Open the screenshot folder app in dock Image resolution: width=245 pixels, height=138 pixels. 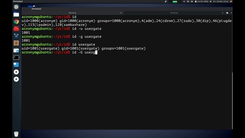click(x=16, y=50)
